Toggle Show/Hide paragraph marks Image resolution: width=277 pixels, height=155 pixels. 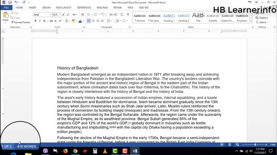128,15
